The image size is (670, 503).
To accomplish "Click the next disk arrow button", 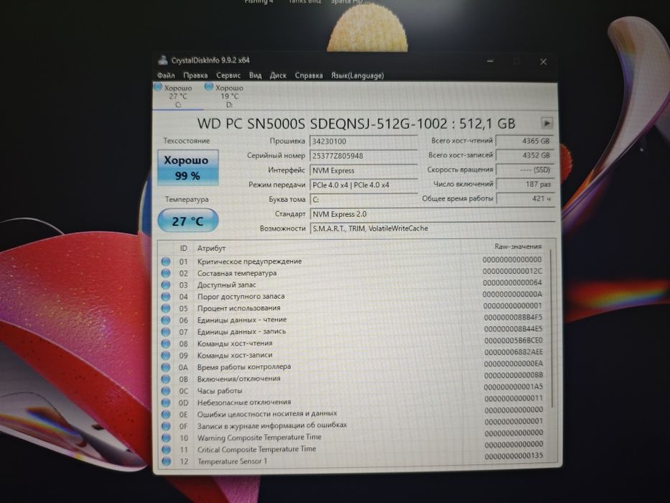I will click(546, 124).
